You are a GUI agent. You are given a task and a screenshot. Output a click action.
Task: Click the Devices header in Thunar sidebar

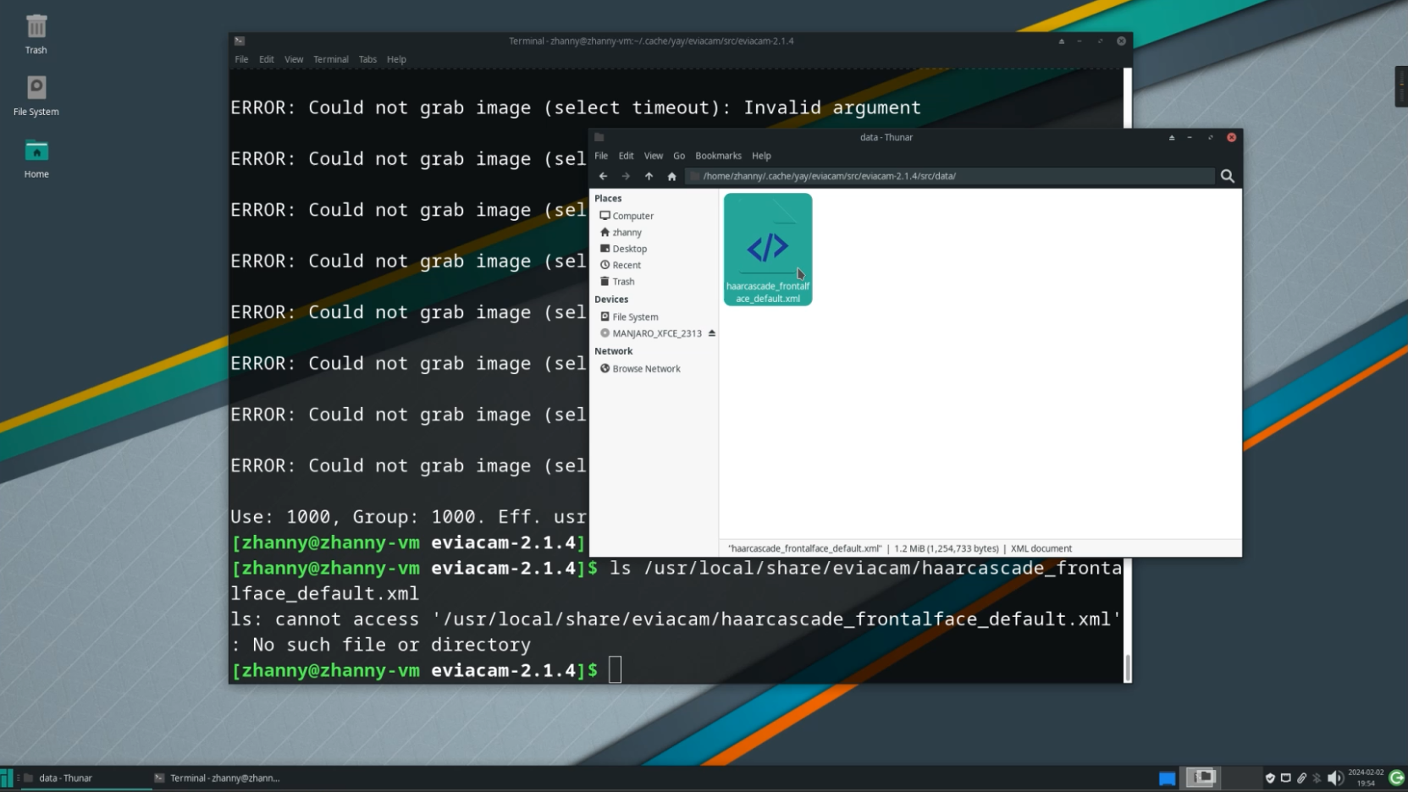tap(611, 300)
